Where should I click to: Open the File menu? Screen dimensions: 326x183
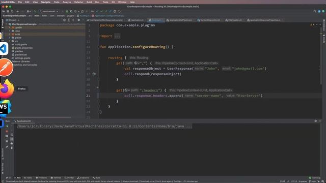(x=20, y=2)
